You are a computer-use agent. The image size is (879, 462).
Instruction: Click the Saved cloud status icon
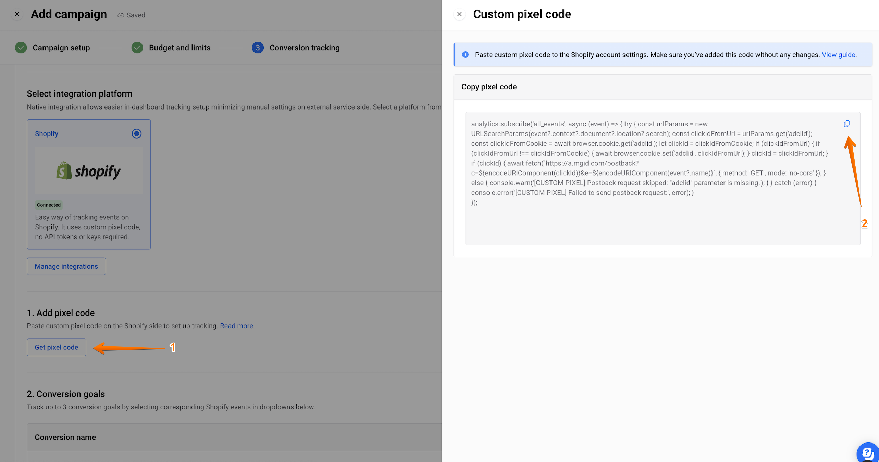pos(121,15)
